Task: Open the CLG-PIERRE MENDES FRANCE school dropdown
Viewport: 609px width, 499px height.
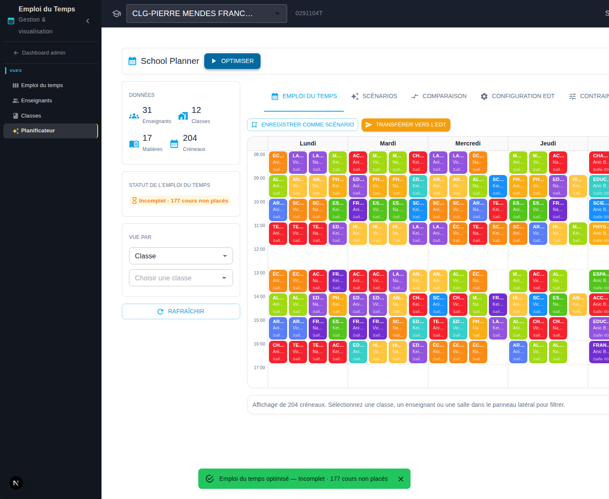Action: click(207, 14)
